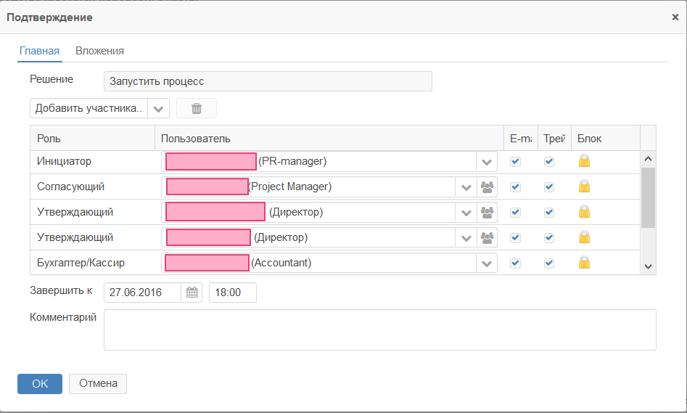The width and height of the screenshot is (687, 413).
Task: Click scrollbar down arrow in participants table
Action: click(649, 267)
